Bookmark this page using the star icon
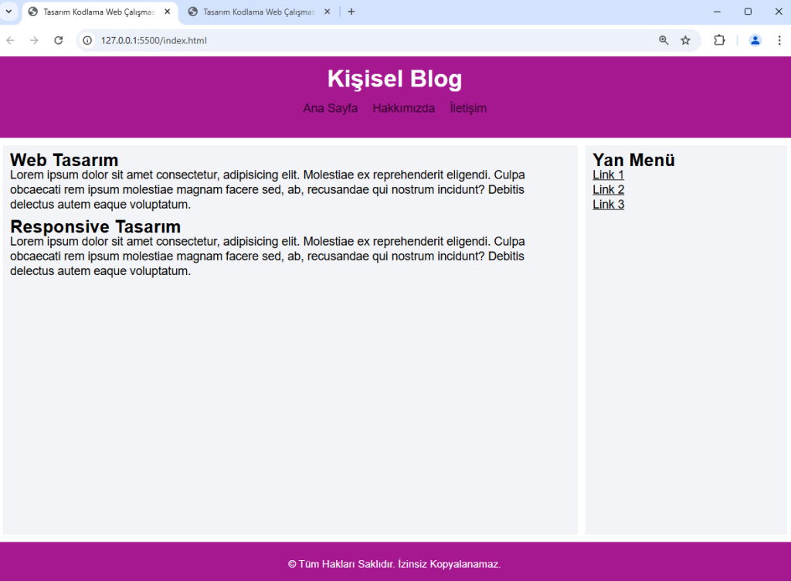Screen dimensions: 791x581 [685, 40]
